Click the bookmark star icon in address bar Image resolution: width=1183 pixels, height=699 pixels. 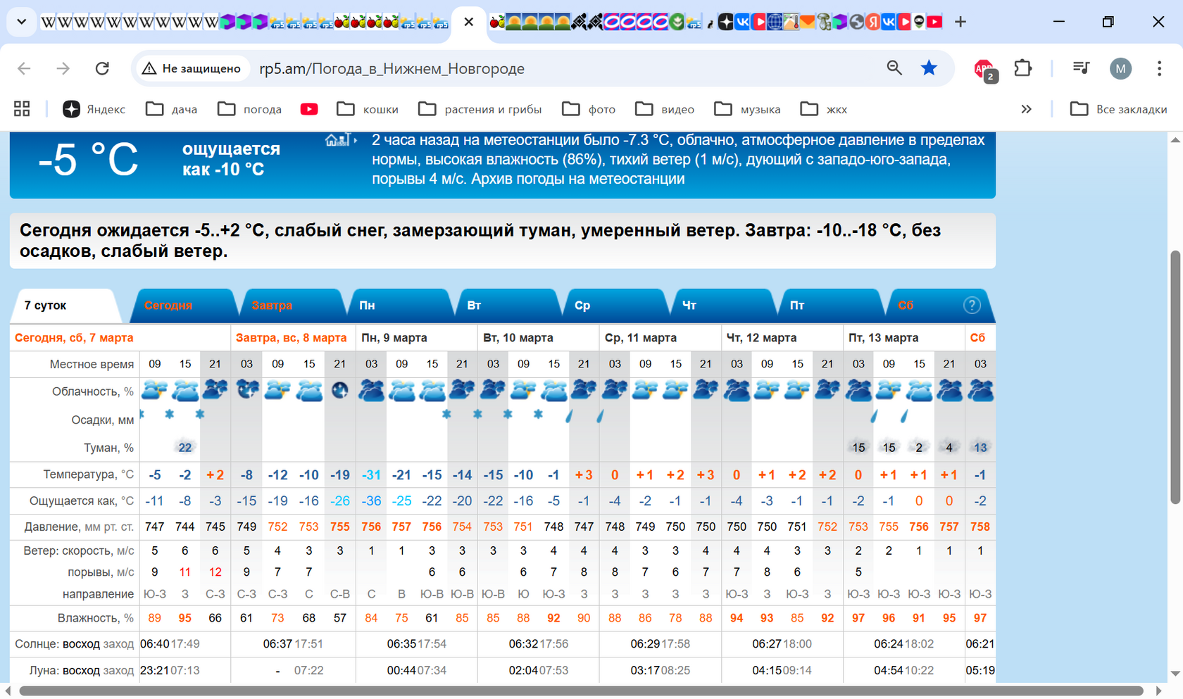[x=929, y=68]
